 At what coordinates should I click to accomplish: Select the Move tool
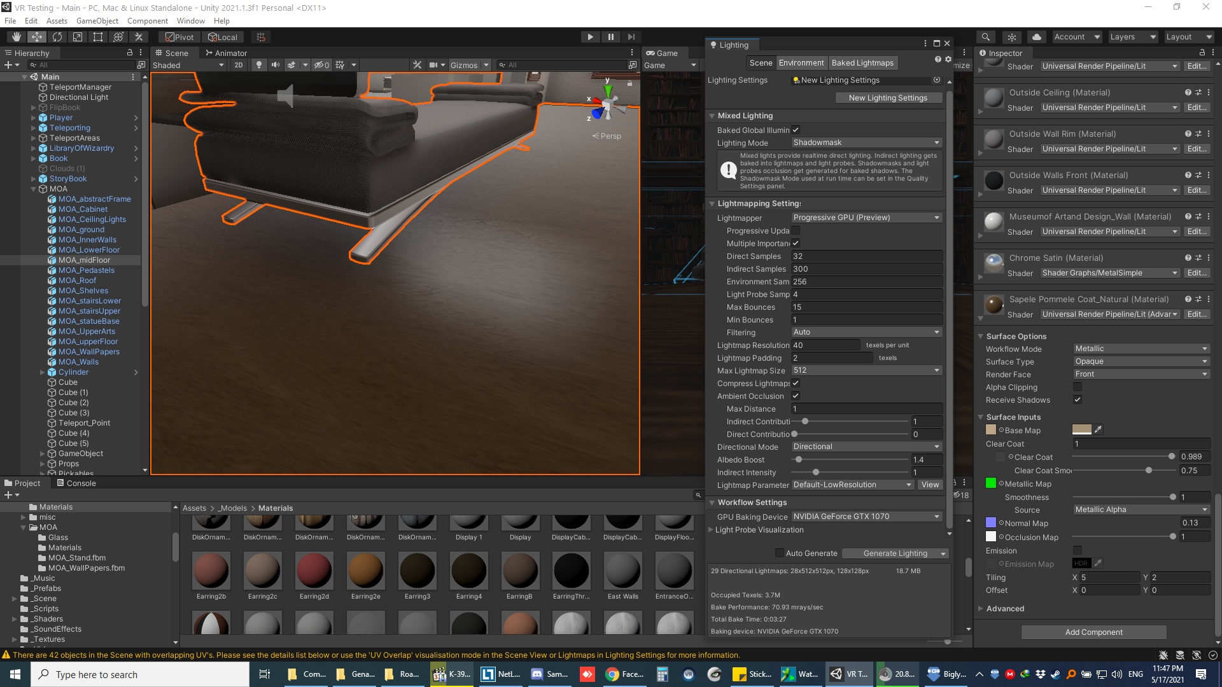[x=36, y=37]
